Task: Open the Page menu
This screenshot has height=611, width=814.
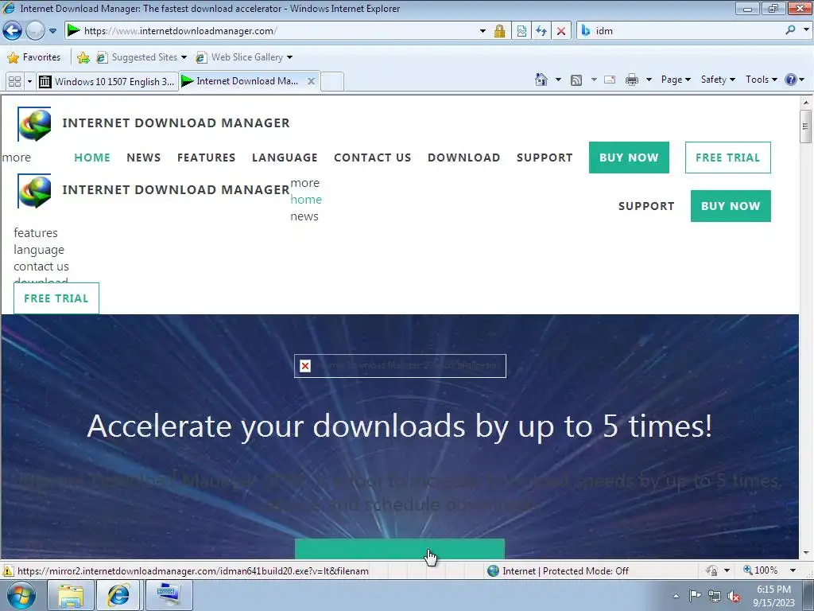Action: [x=676, y=80]
